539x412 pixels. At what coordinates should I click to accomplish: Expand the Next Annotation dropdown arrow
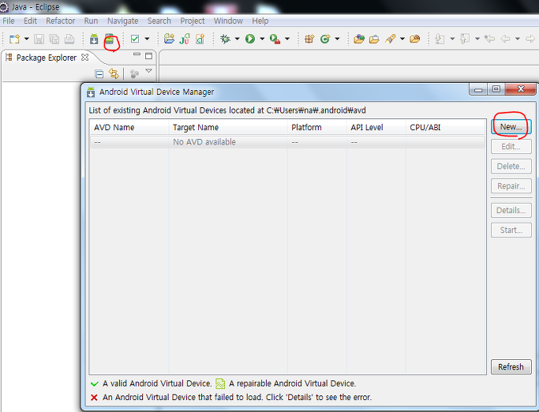[x=452, y=39]
